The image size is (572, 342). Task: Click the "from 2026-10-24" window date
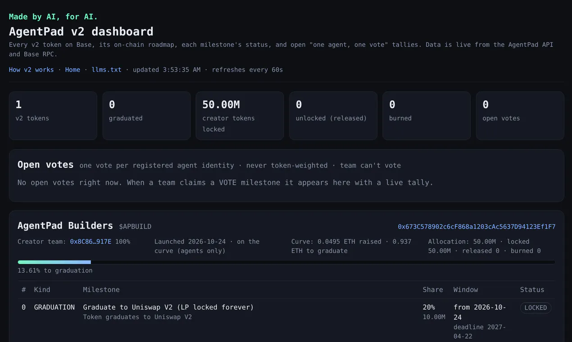(x=480, y=312)
